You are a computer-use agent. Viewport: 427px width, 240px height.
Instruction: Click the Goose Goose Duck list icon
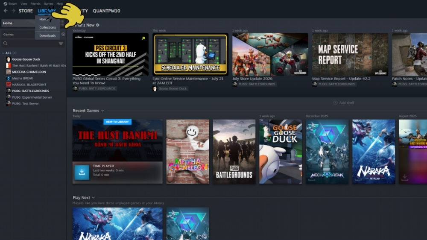pyautogui.click(x=9, y=59)
